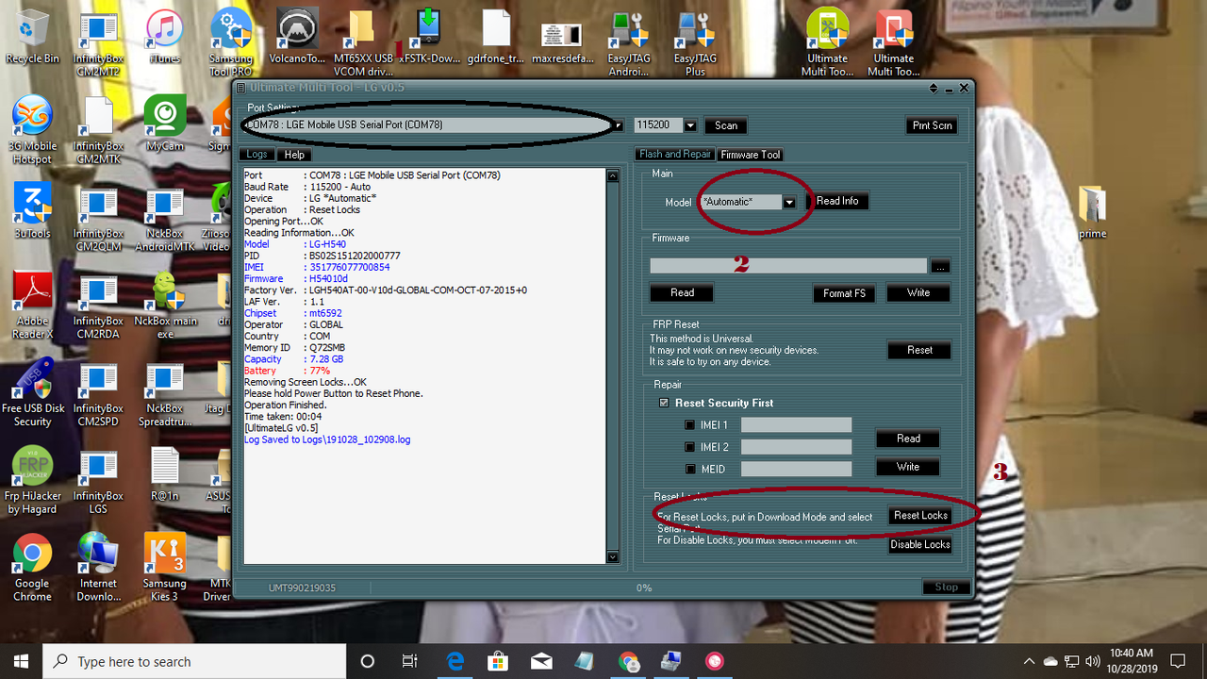
Task: Click the Disable Locks button
Action: click(920, 545)
